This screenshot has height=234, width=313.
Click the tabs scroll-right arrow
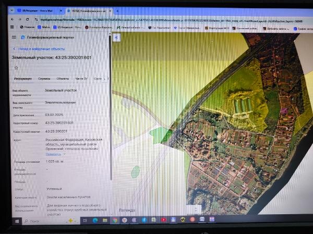[105, 79]
